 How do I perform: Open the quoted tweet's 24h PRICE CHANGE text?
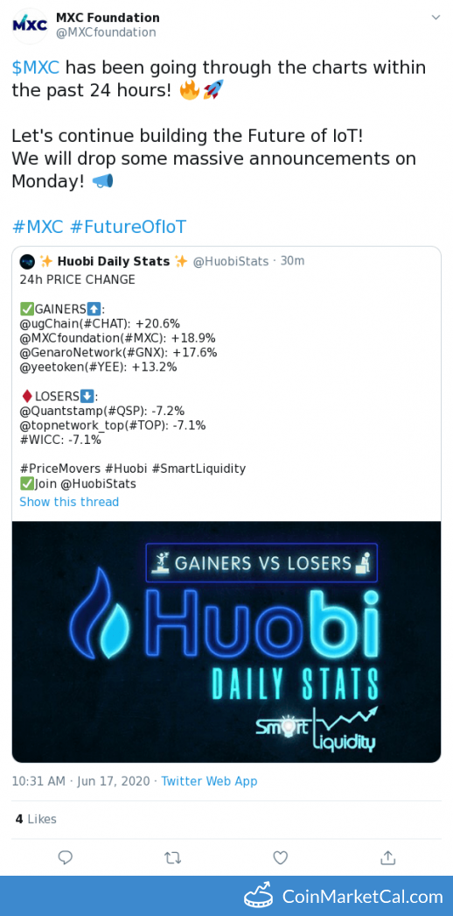78,280
